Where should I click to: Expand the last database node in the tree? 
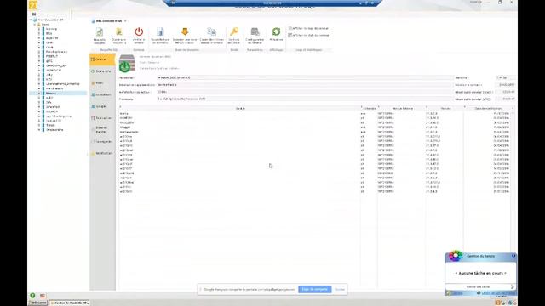(39, 130)
